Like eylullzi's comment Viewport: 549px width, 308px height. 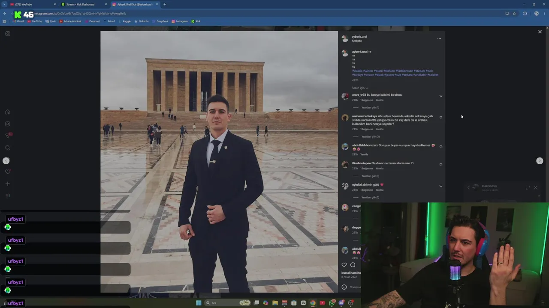click(x=440, y=186)
